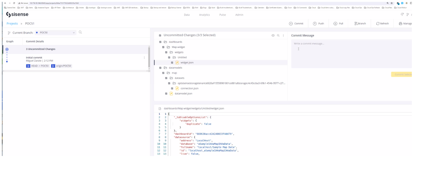Click search icon in Uncommitted Changes header
Screen dimensions: 421x183
[x=278, y=35]
